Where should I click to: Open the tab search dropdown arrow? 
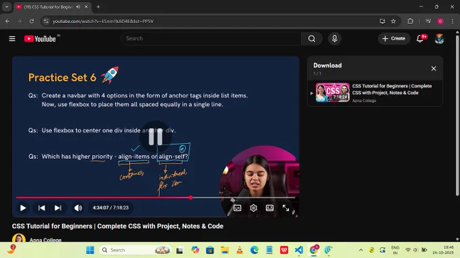(x=7, y=7)
